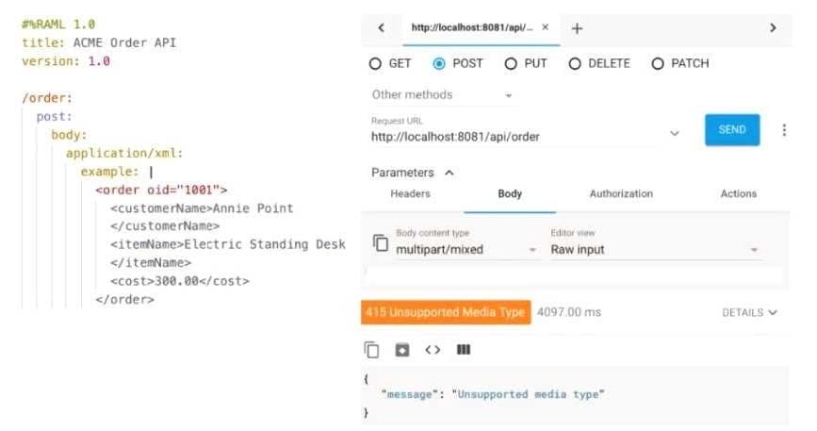Screen dimensions: 817x431
Task: Copy request body content icon
Action: (380, 243)
